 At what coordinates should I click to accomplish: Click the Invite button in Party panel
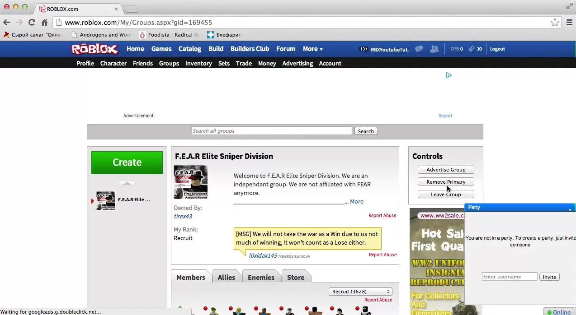point(549,277)
